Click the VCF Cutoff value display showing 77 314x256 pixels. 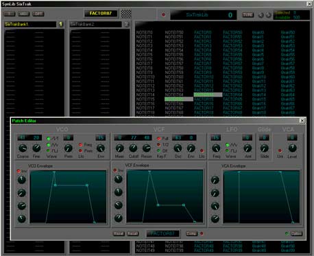pos(134,138)
